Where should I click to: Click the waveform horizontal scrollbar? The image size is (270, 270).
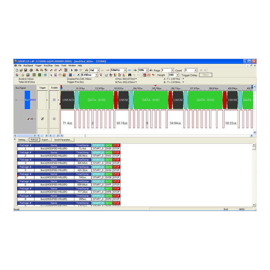(x=157, y=136)
